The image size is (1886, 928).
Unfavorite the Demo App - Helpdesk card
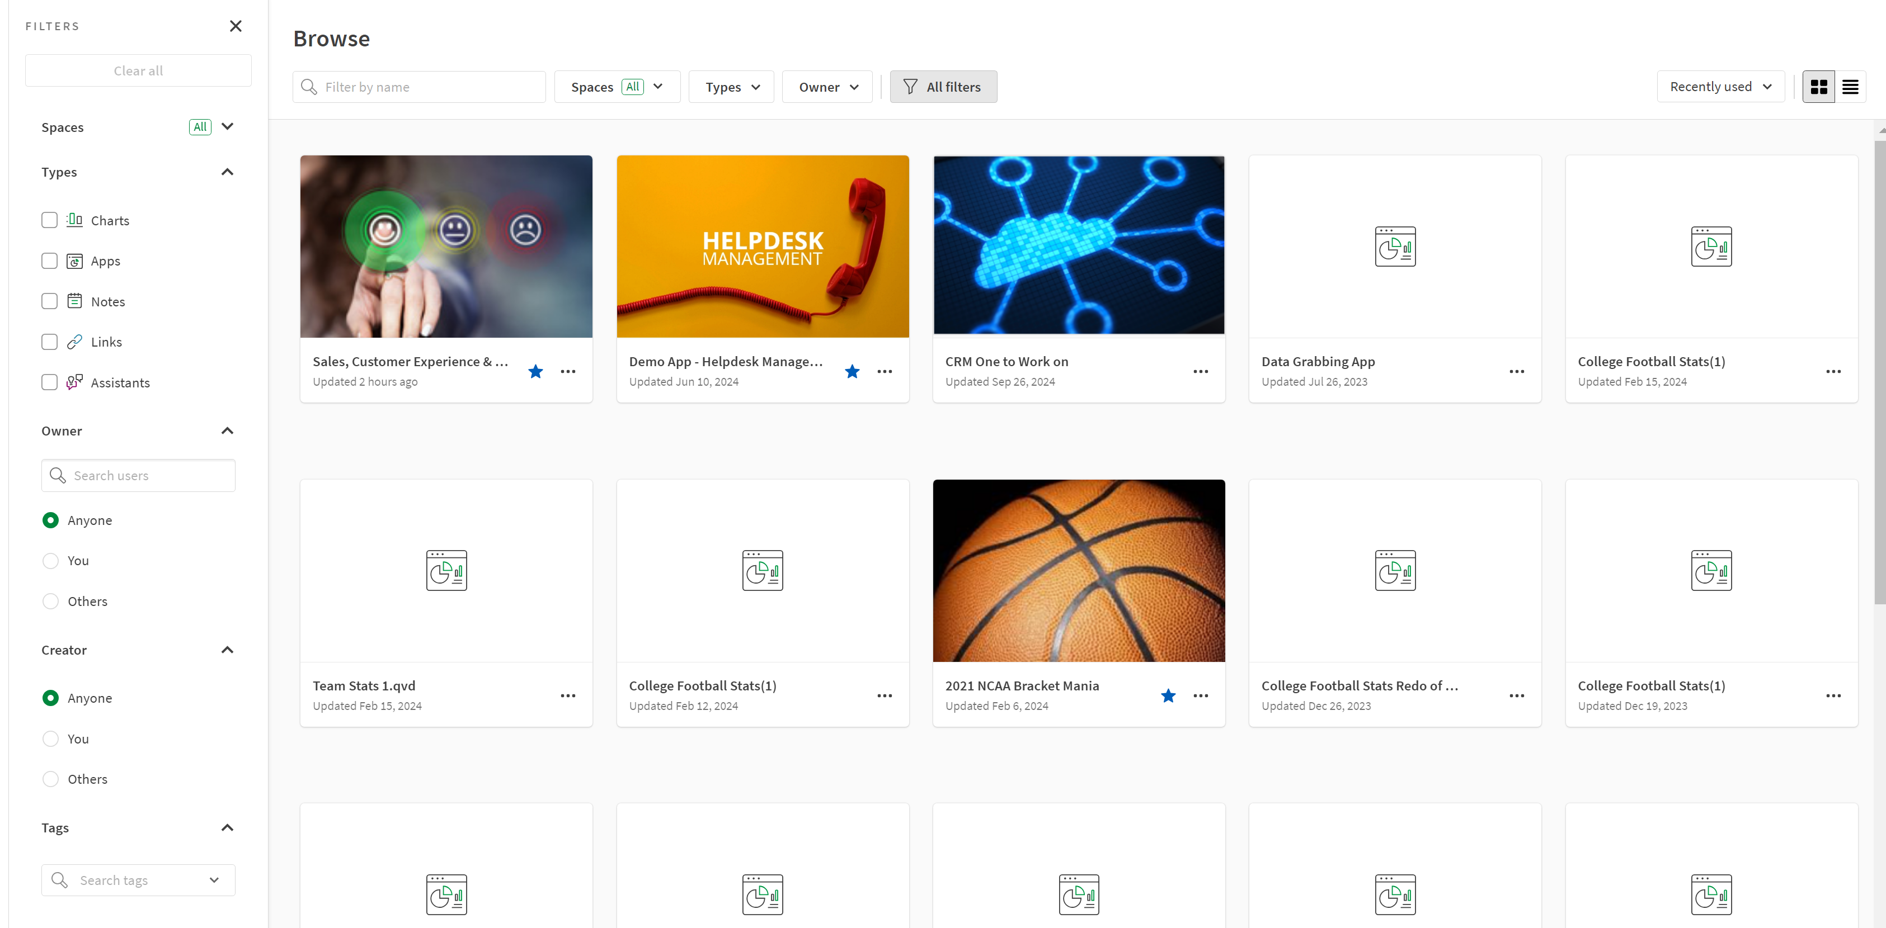pyautogui.click(x=852, y=372)
